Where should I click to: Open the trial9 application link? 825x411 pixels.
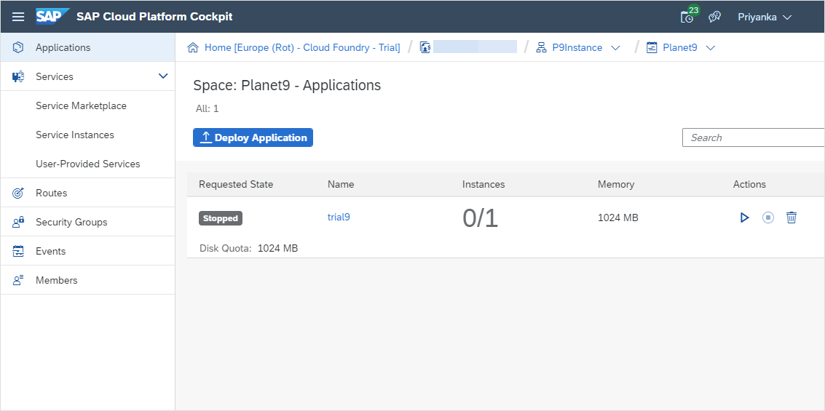pos(339,217)
